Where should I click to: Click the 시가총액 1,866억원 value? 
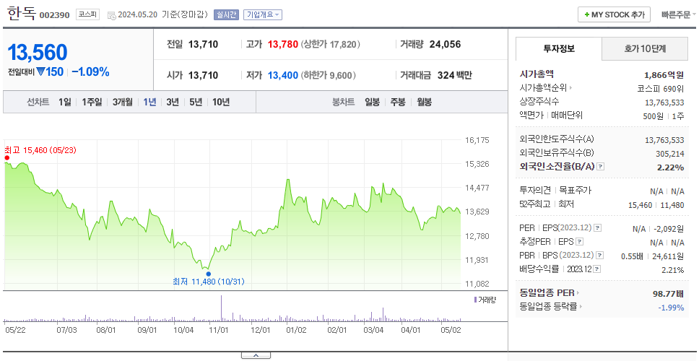click(x=664, y=75)
